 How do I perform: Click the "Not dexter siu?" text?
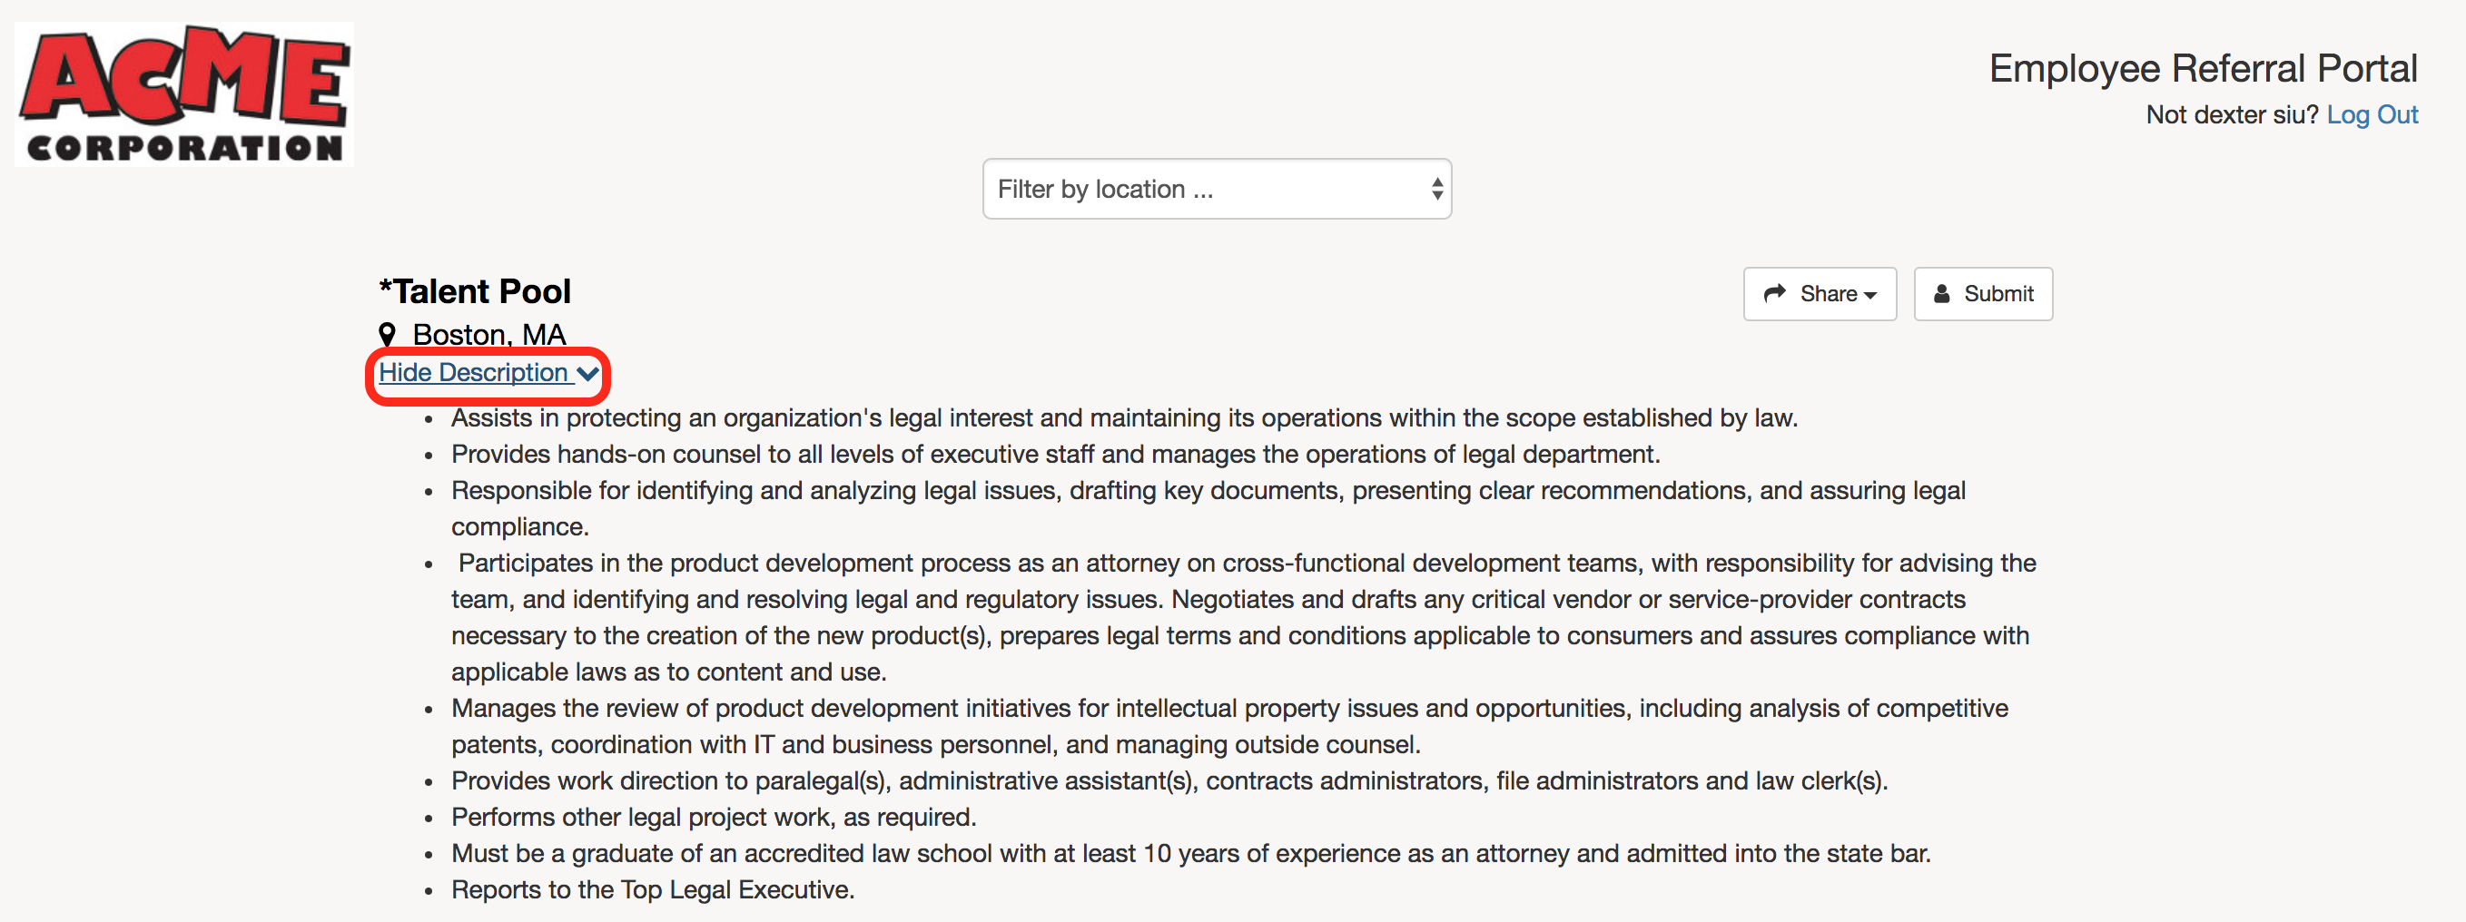coord(2232,114)
